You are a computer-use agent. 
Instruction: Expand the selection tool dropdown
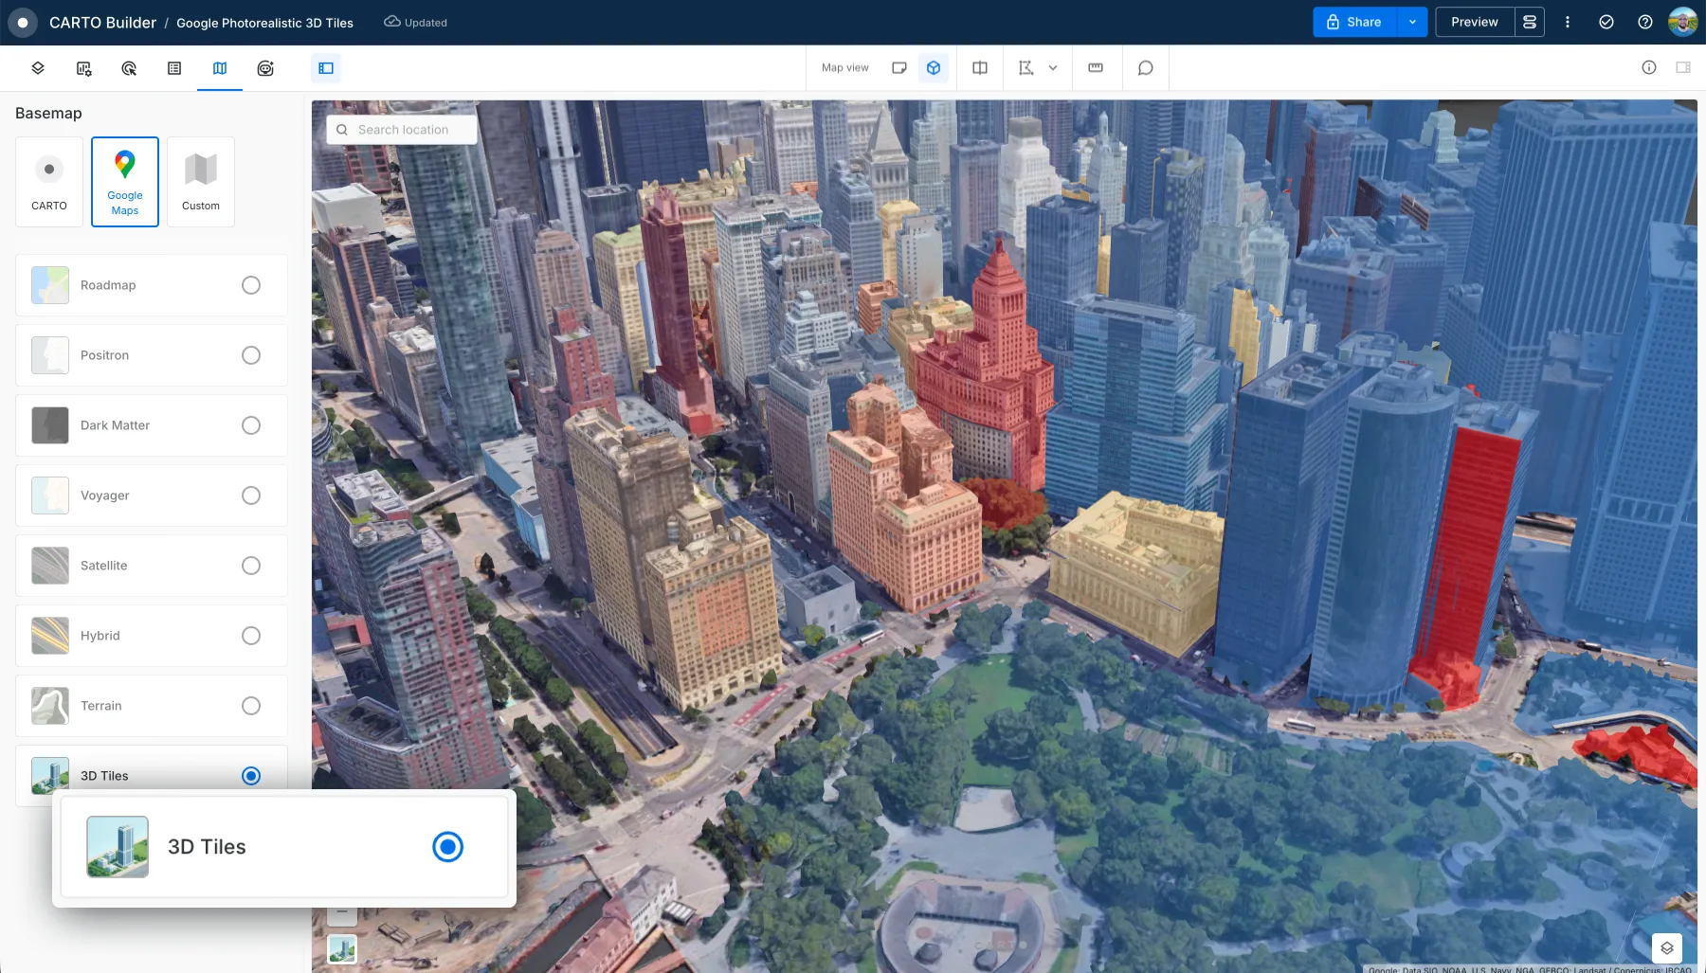(x=1053, y=68)
